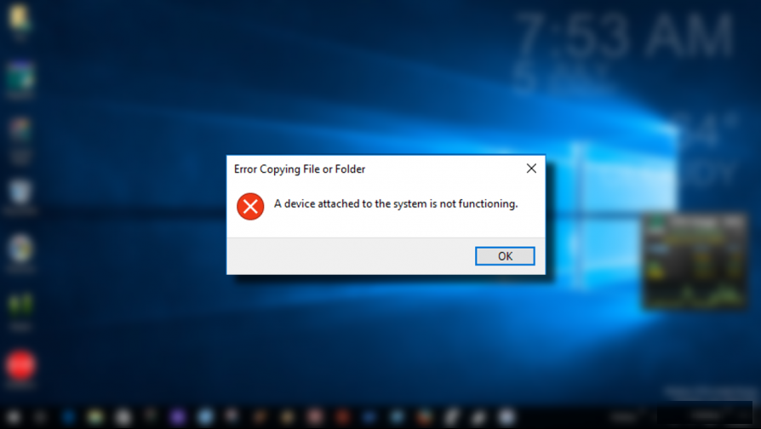Open the red icon on the taskbar

(343, 417)
